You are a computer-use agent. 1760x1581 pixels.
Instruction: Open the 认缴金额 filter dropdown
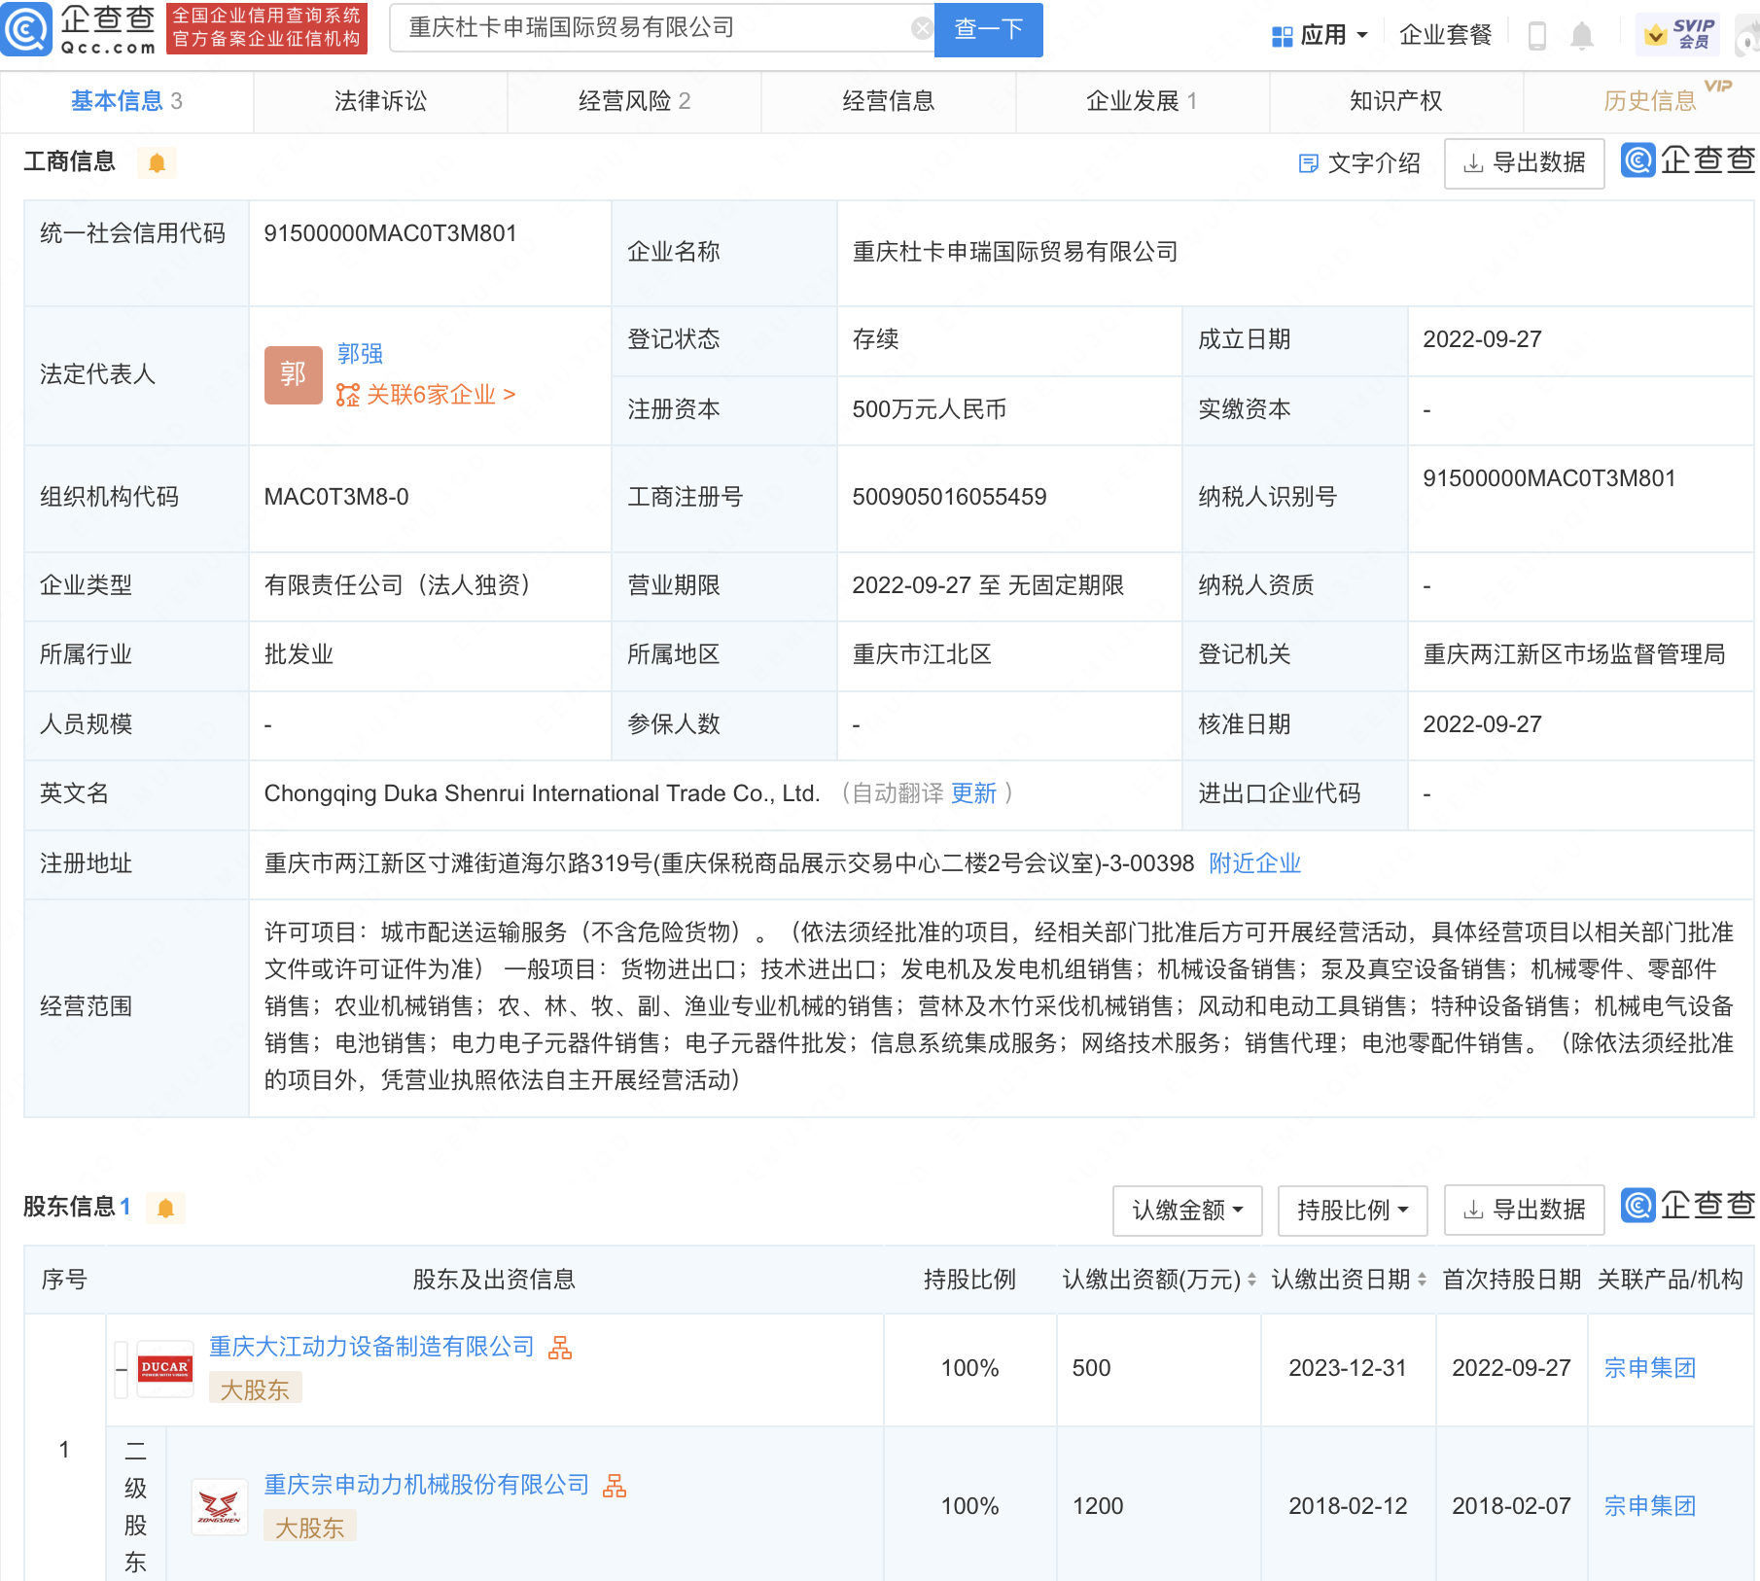tap(1187, 1211)
